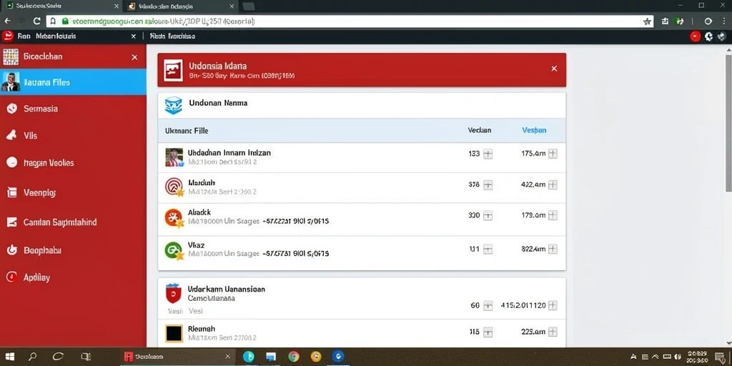Toggle the box next to 422.am
Image resolution: width=732 pixels, height=366 pixels.
point(553,185)
